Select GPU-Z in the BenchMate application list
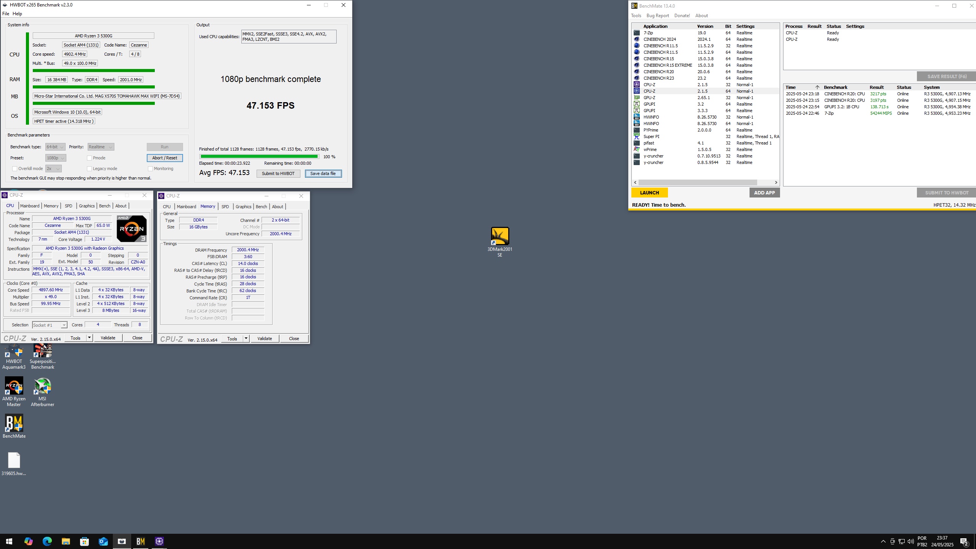Screen dimensions: 976x549 [705, 98]
